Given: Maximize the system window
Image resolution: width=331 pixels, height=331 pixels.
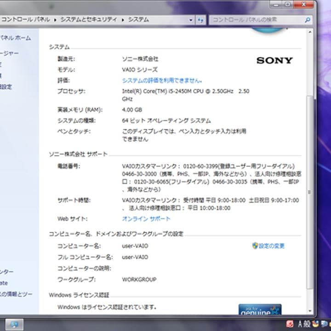Looking at the screenshot, I should (288, 5).
